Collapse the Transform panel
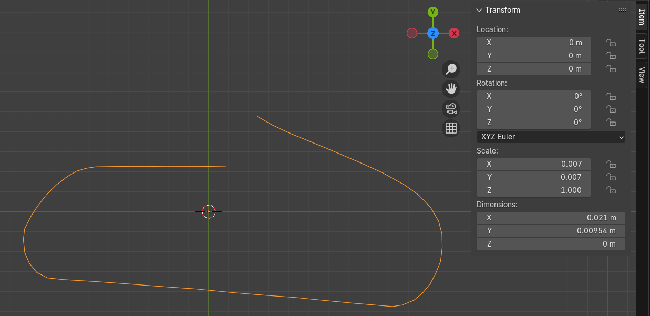Screen dimensions: 650x316 pos(479,10)
